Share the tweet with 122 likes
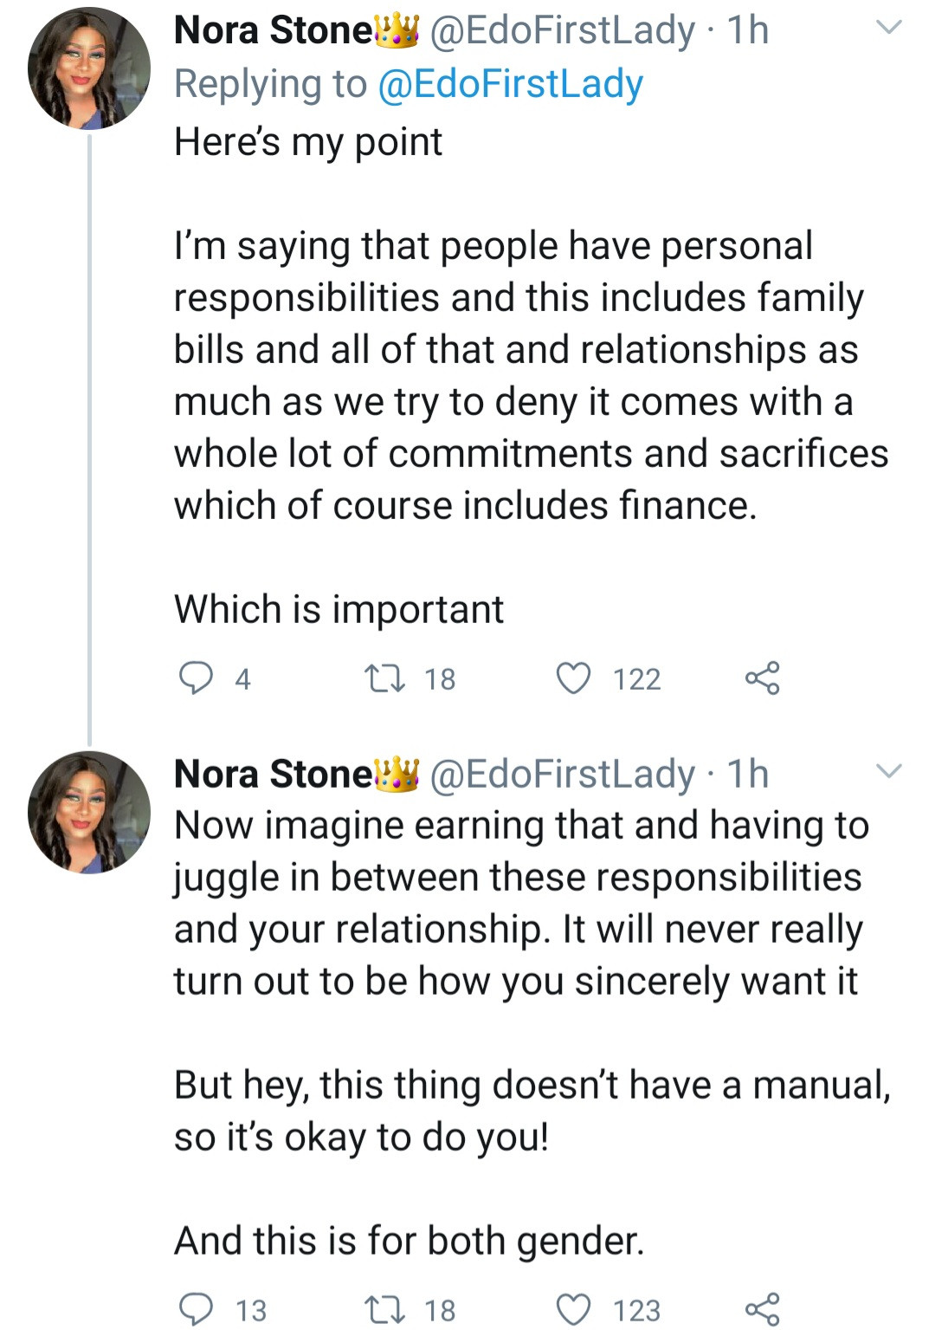The height and width of the screenshot is (1330, 935). coord(762,678)
